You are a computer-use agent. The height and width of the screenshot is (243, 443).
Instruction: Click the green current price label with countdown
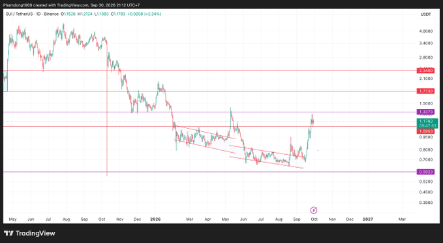point(427,123)
